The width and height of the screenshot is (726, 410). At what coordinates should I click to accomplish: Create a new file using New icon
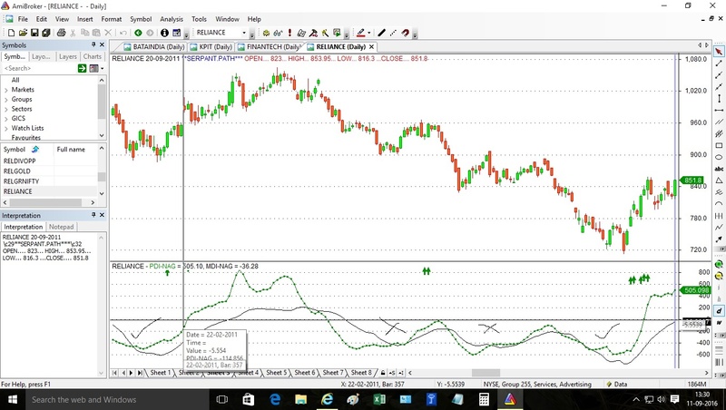click(11, 33)
